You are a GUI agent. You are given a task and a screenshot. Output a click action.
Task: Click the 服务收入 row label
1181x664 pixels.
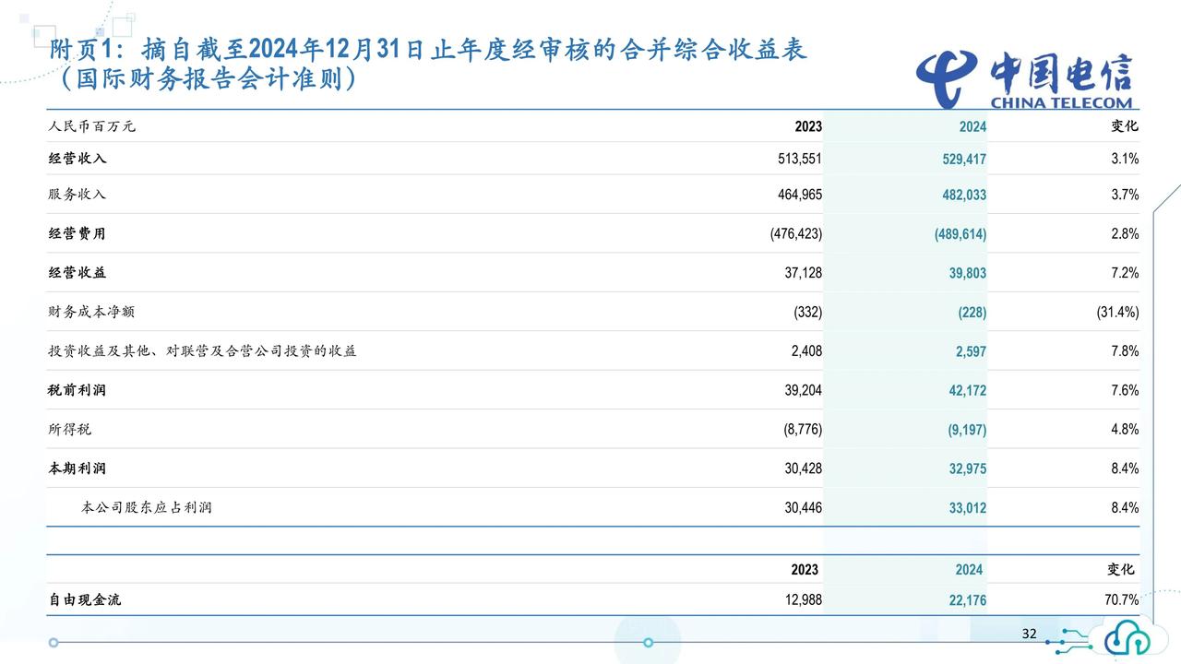click(x=78, y=195)
